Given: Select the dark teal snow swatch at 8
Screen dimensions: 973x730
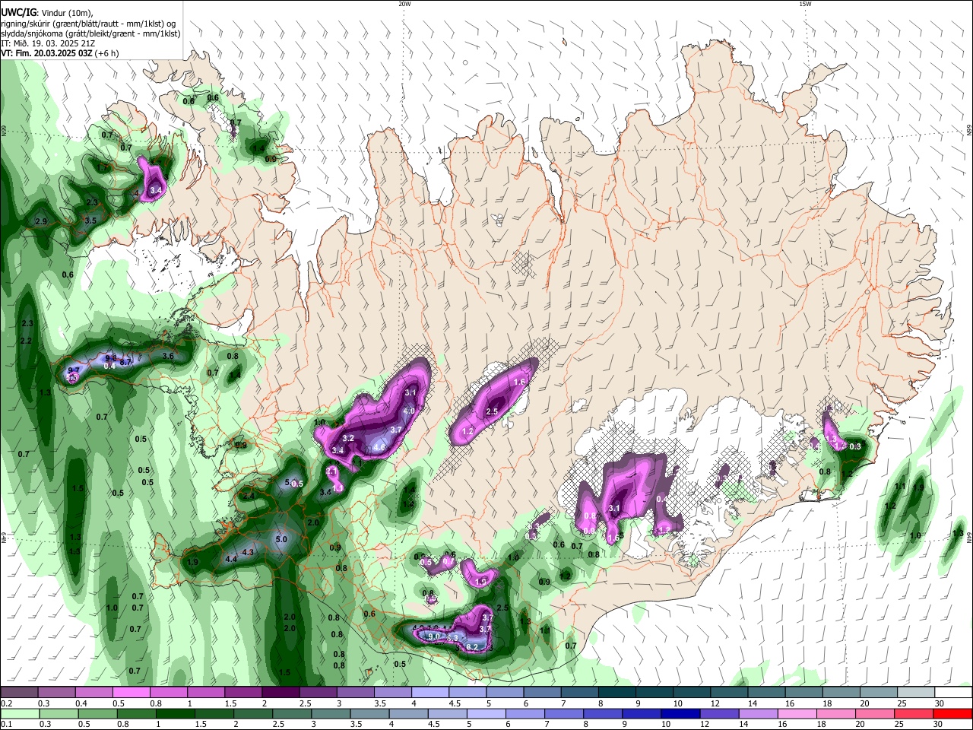Looking at the screenshot, I should pos(617,692).
